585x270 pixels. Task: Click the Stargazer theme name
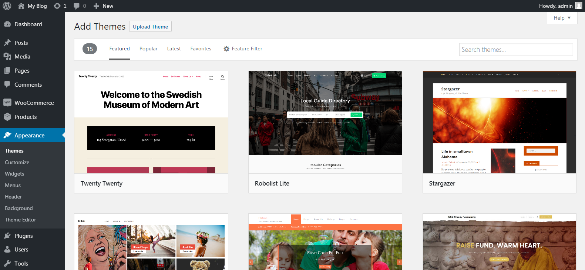pos(442,183)
